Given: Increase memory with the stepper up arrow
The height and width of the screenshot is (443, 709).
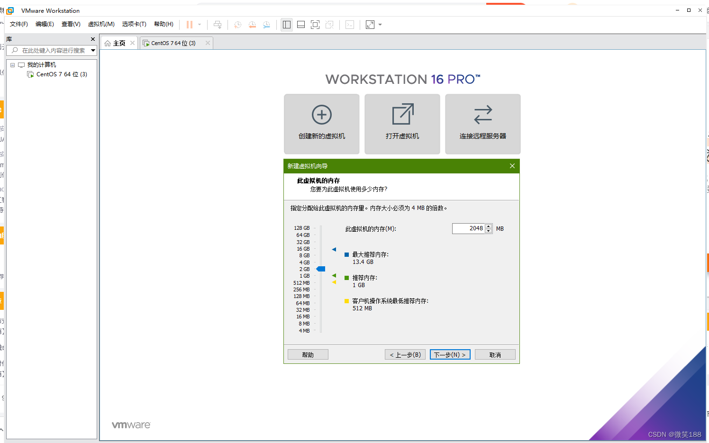Looking at the screenshot, I should [489, 226].
